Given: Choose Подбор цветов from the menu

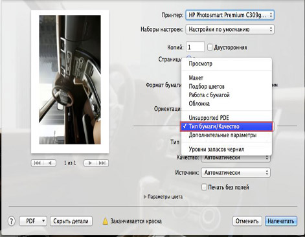Looking at the screenshot, I should (227, 86).
